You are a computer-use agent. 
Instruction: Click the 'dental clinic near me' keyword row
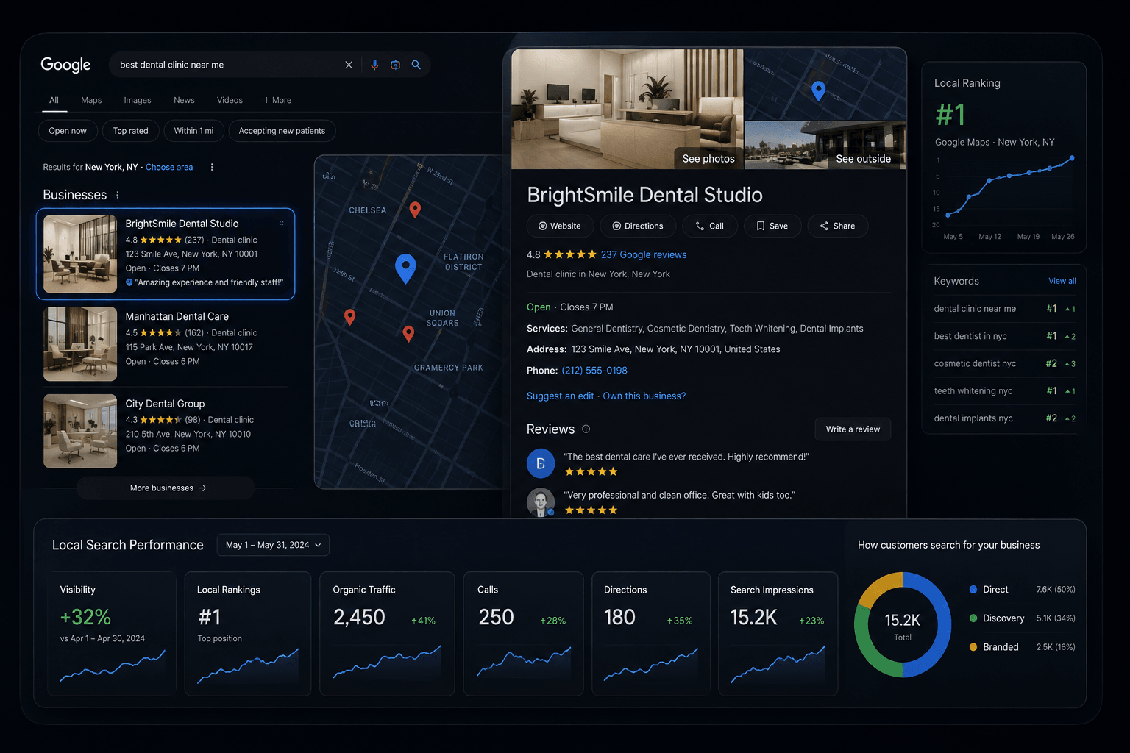click(1004, 309)
